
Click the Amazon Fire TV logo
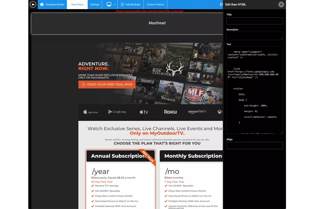197,112
